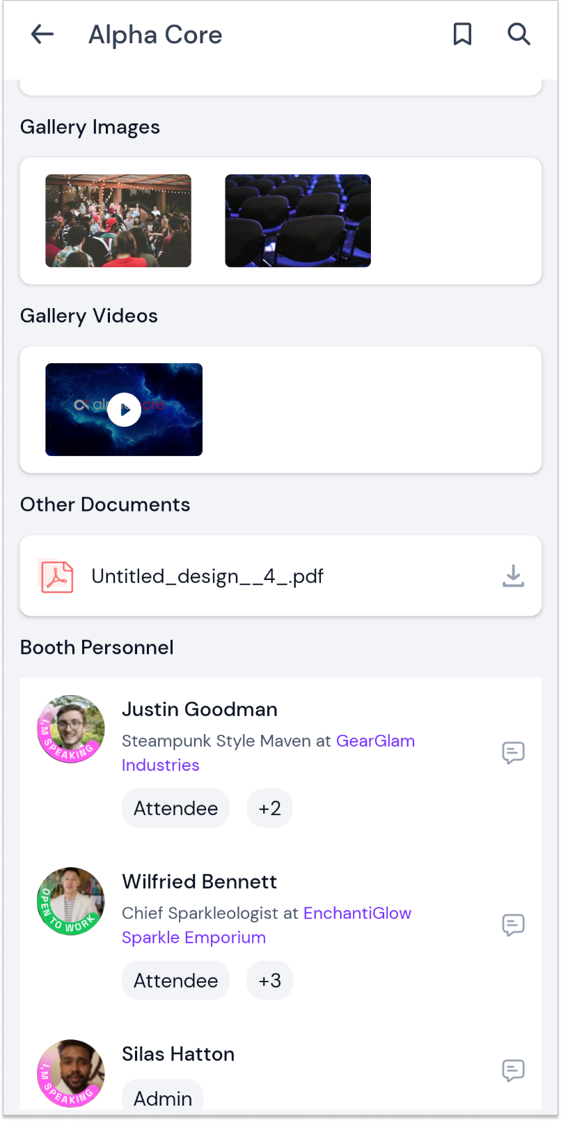The height and width of the screenshot is (1121, 561).
Task: Click the PDF file icon
Action: click(x=57, y=577)
